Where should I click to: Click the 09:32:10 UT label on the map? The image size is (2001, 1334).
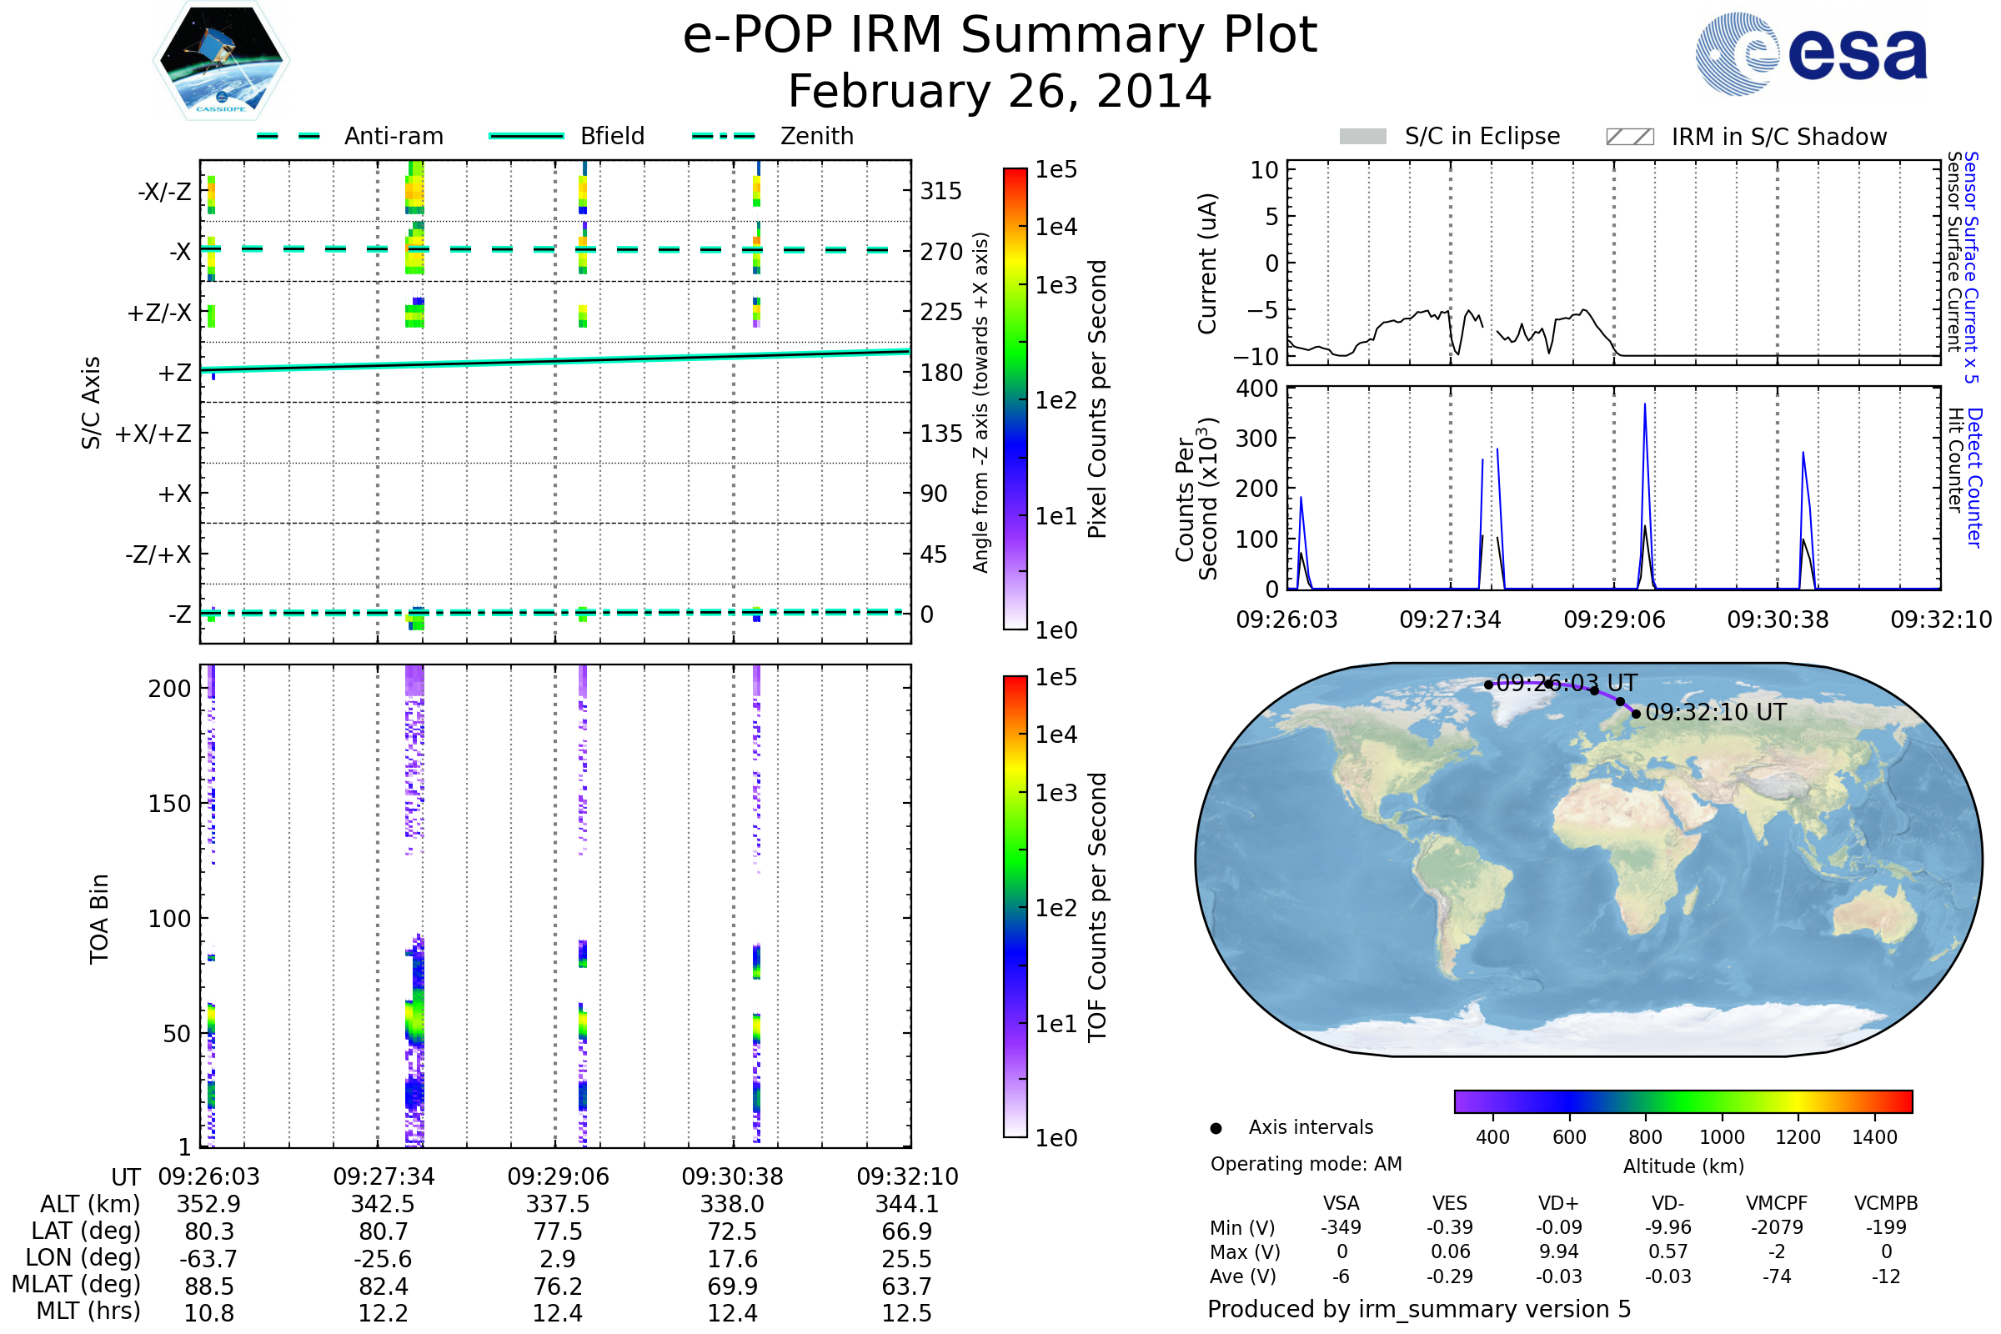tap(1715, 712)
